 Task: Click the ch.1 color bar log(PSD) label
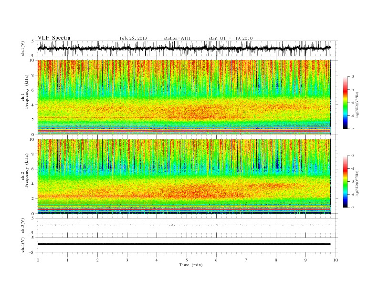(357, 105)
